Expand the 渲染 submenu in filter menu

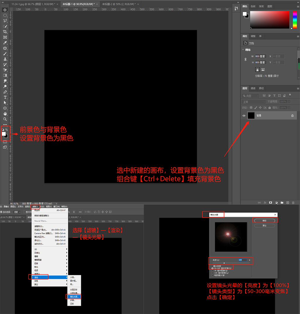pyautogui.click(x=50, y=277)
